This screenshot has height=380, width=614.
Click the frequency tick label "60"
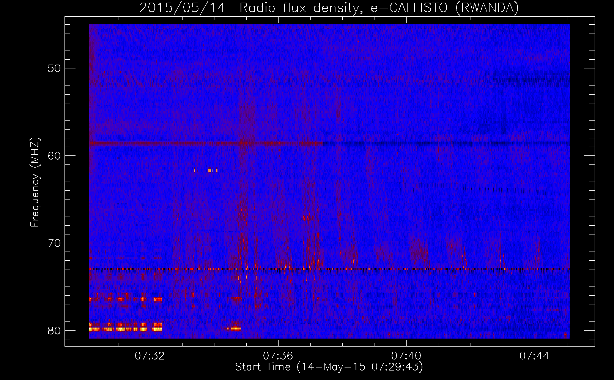point(54,156)
